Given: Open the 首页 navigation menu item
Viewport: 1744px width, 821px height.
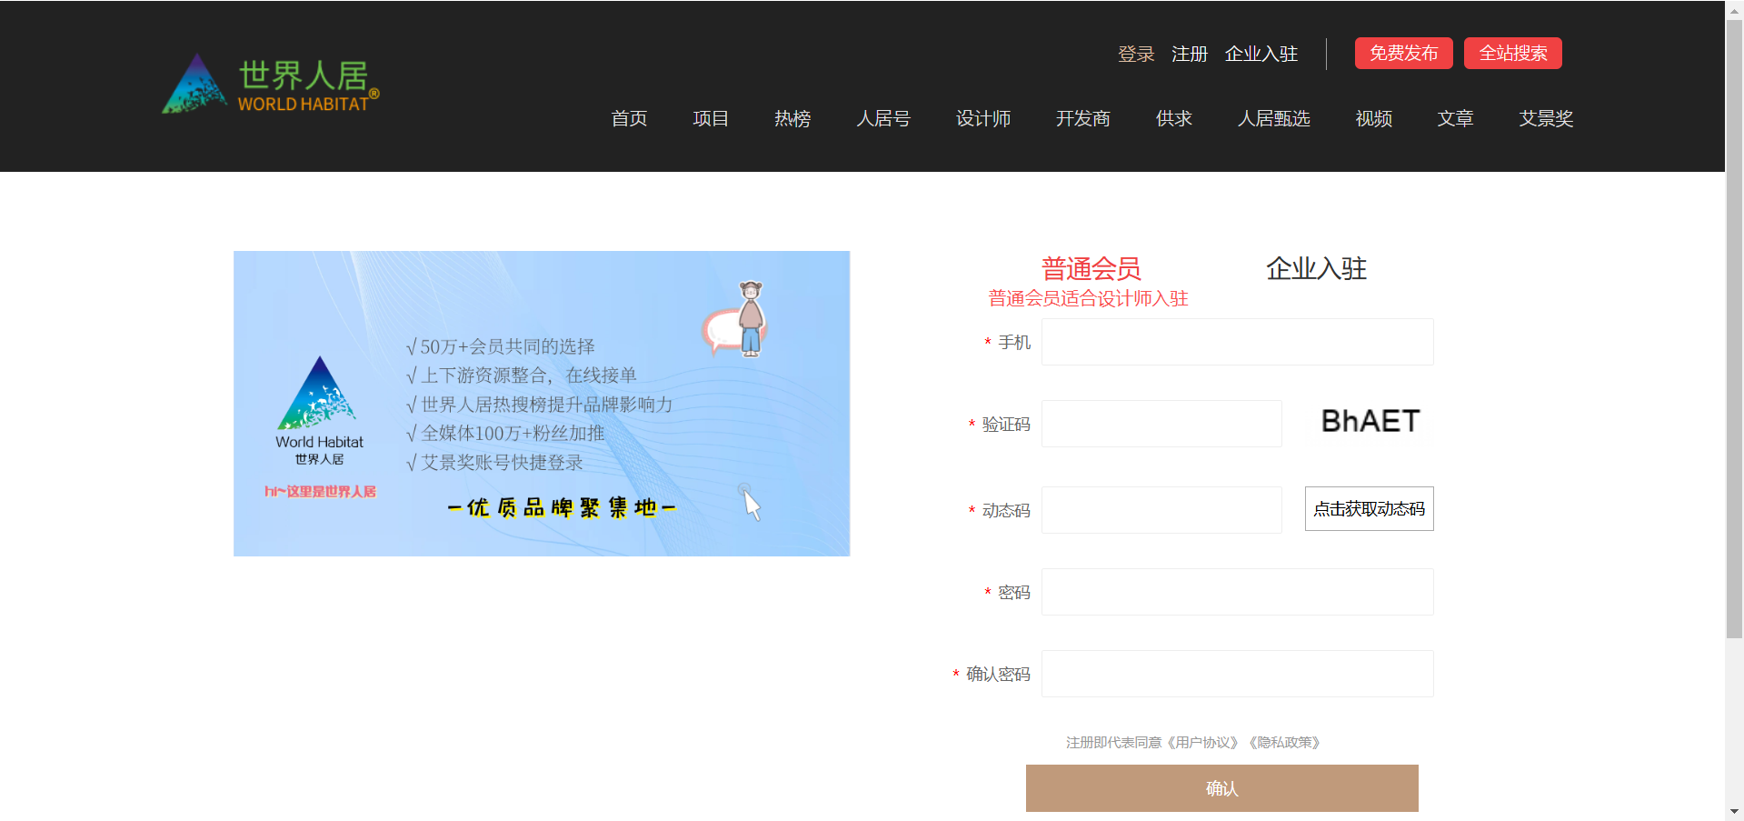Looking at the screenshot, I should click(629, 119).
